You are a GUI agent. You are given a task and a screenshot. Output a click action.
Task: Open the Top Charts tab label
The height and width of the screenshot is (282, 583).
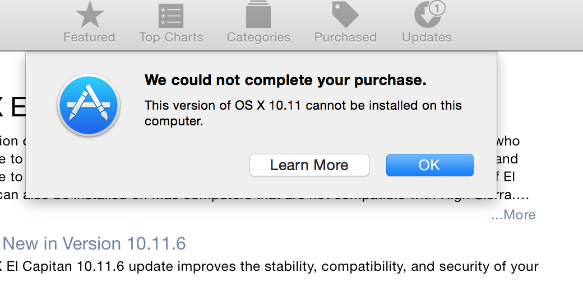pos(171,37)
